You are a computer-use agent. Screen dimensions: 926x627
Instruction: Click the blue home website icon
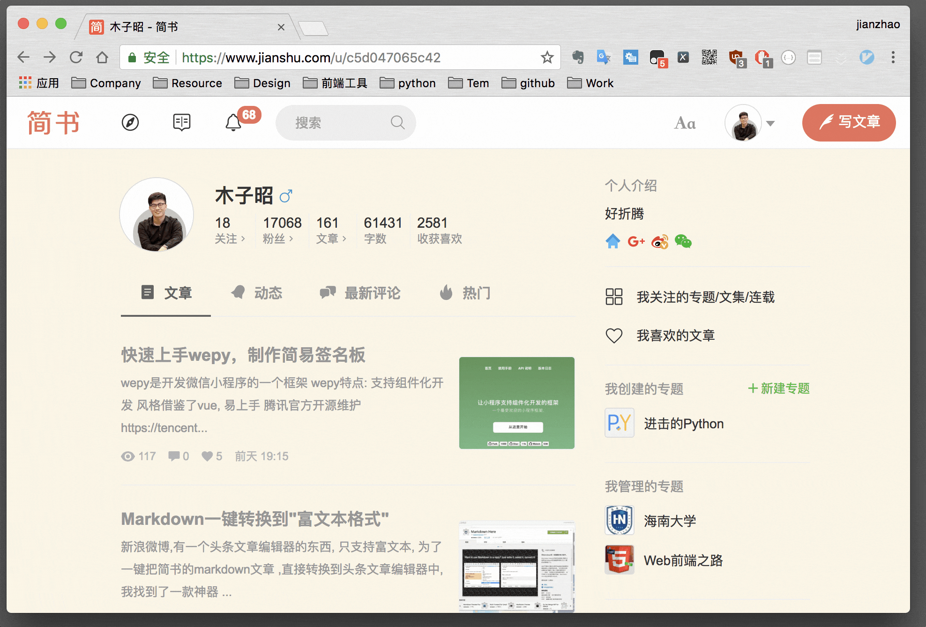click(612, 242)
